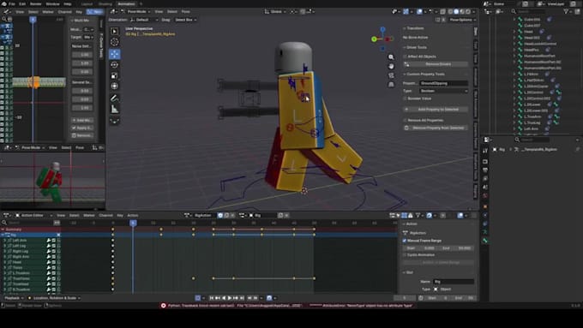The image size is (583, 328).
Task: Toggle the Right Leg channel mute checkbox
Action: [x=53, y=251]
